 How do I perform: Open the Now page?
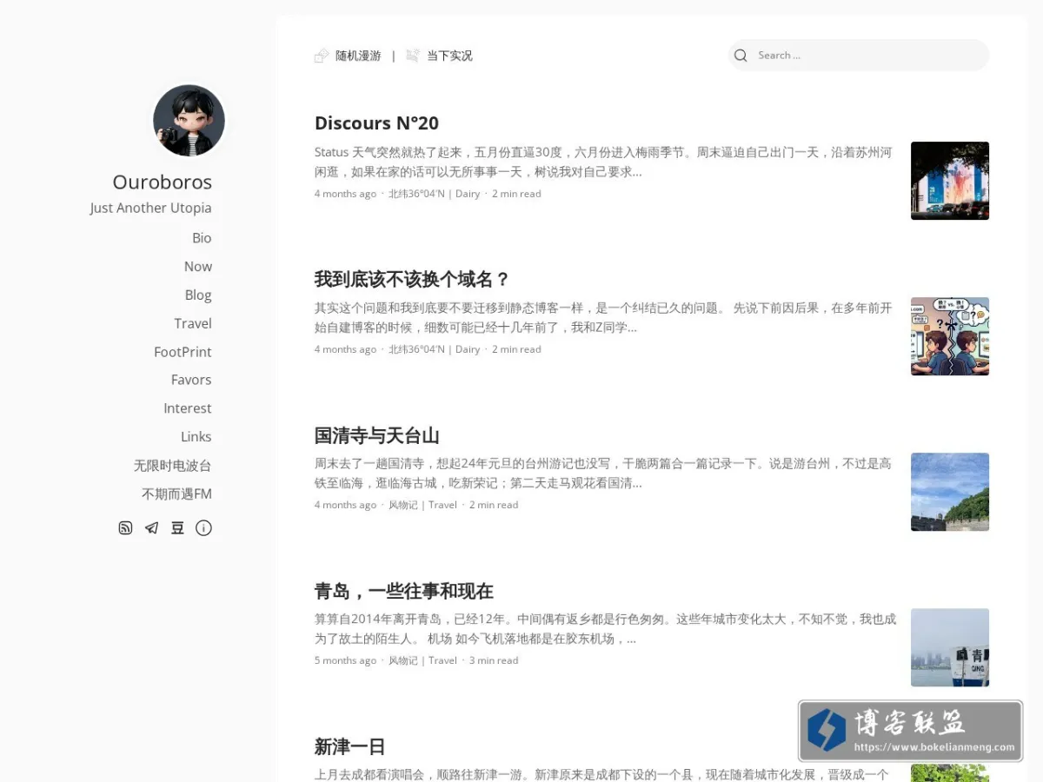pos(198,267)
